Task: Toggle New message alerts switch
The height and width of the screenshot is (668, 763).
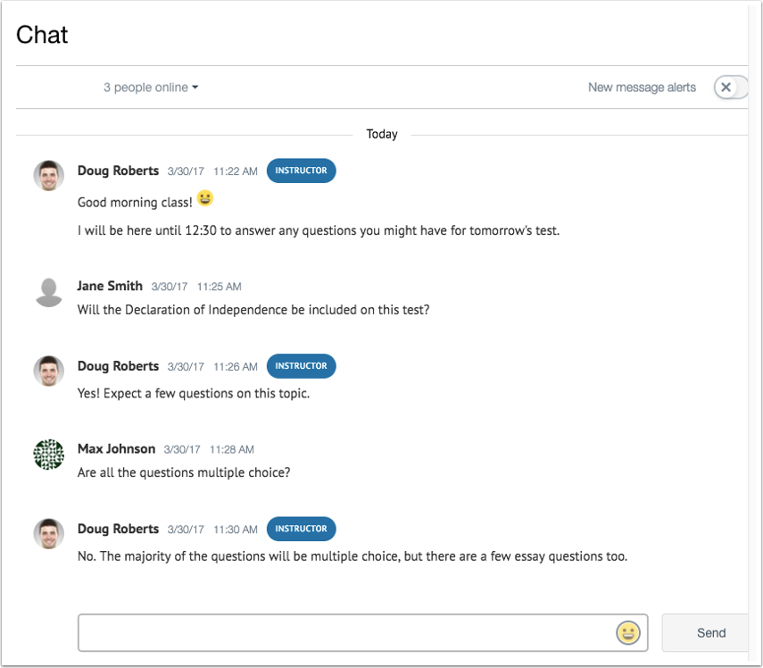Action: pos(731,88)
